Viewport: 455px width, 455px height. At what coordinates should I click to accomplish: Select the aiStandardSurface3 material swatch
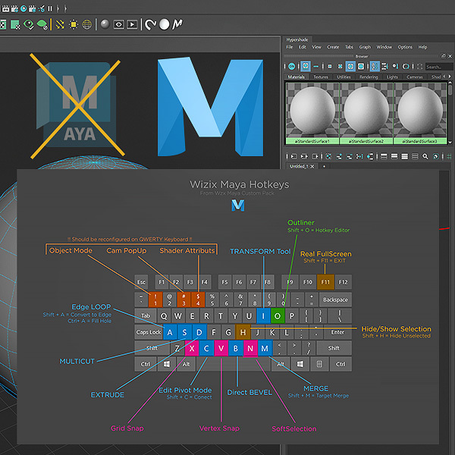(x=420, y=114)
